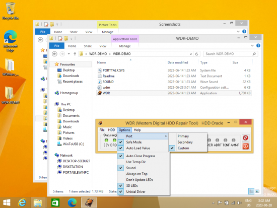Select Custom port
Image resolution: width=277 pixels, height=208 pixels.
(188, 148)
